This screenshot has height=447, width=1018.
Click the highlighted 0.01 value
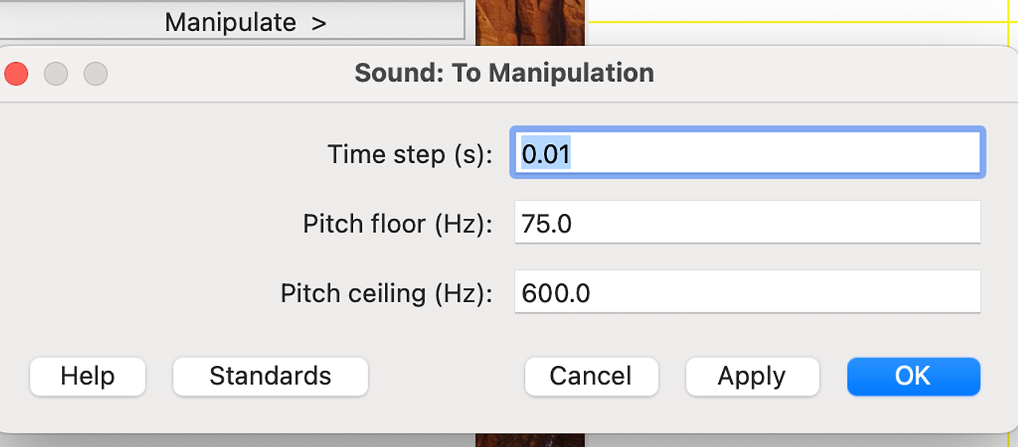tap(546, 154)
